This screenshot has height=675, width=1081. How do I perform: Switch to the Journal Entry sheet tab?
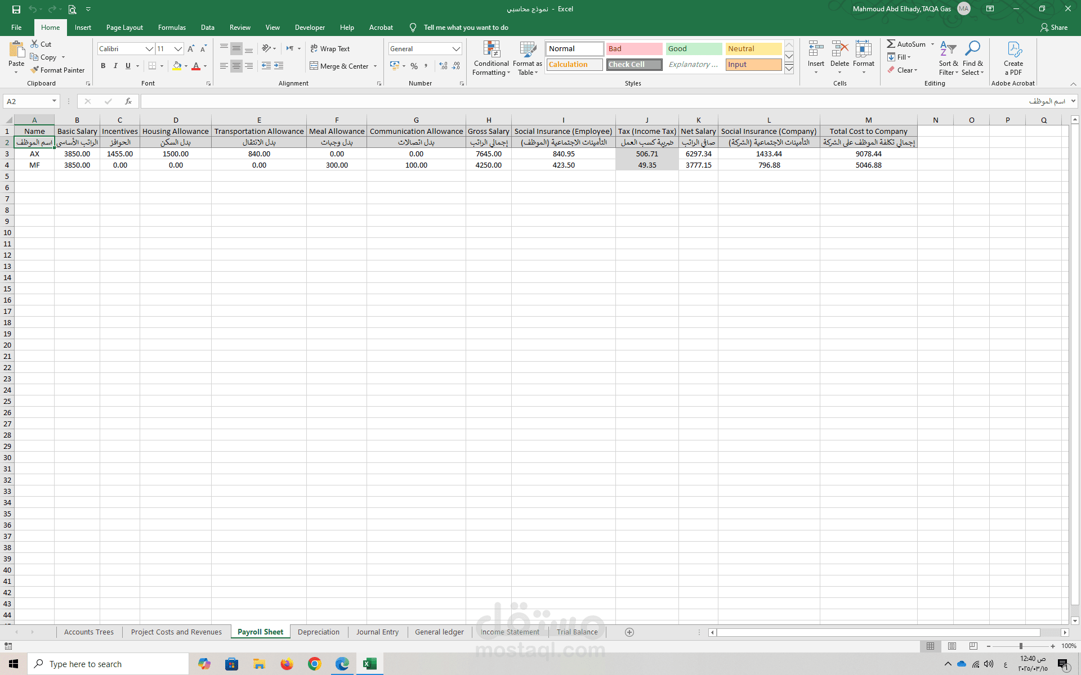pyautogui.click(x=377, y=632)
